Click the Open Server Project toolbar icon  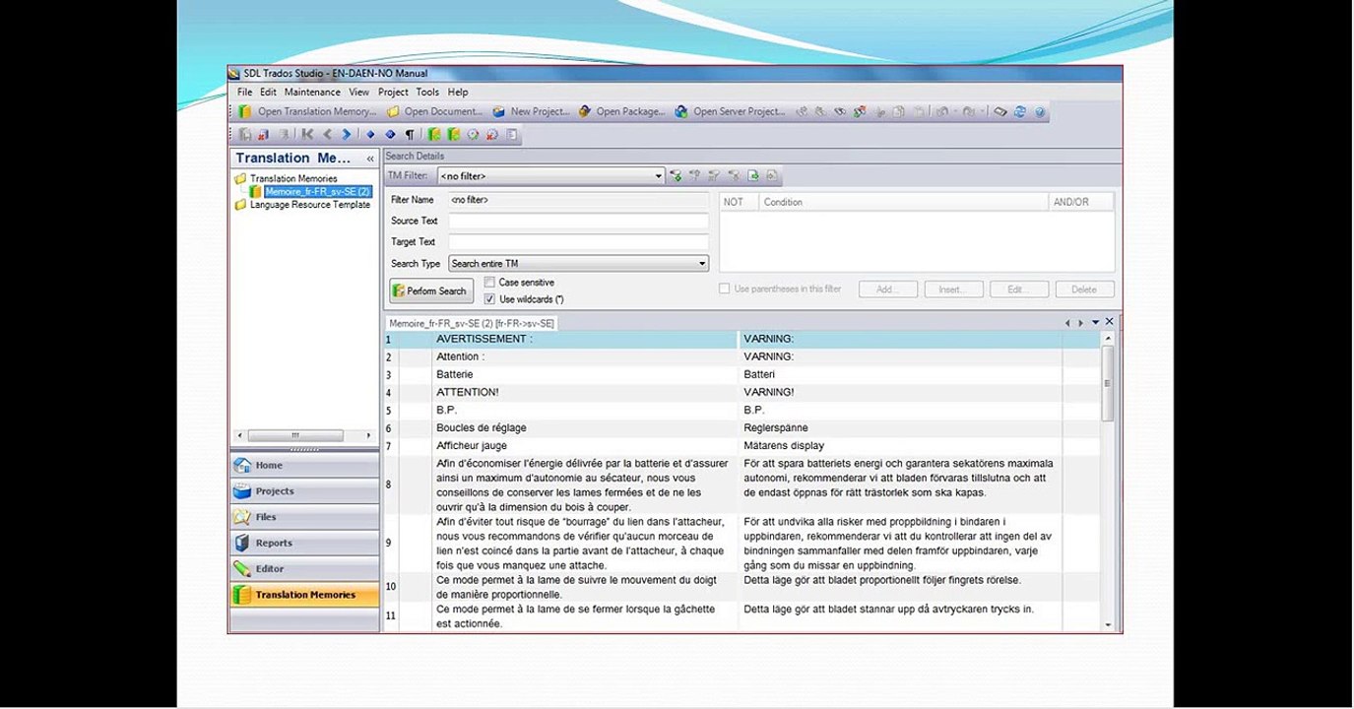(681, 112)
